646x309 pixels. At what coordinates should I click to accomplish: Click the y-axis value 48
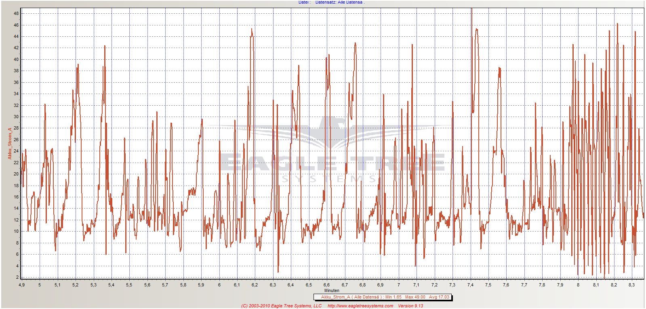point(16,13)
